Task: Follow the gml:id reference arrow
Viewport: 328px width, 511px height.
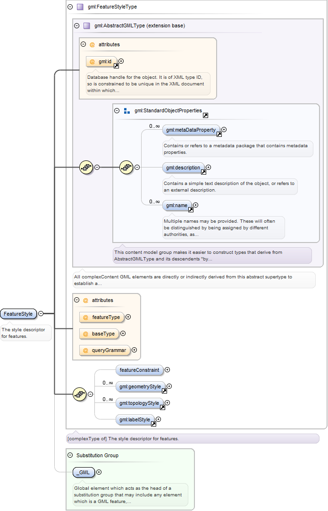Action: [x=116, y=66]
